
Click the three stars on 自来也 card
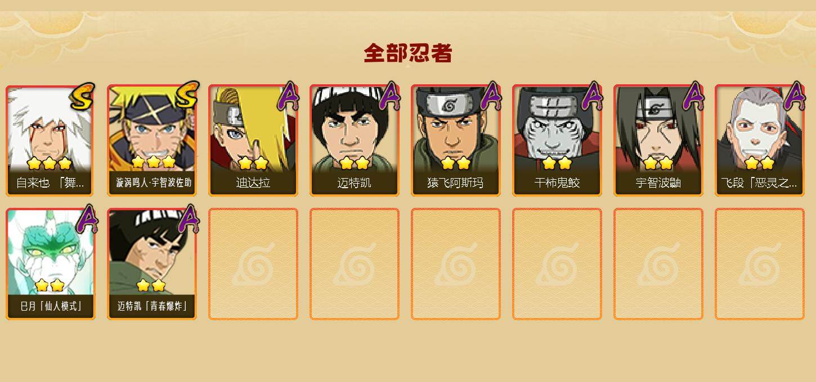[x=50, y=163]
